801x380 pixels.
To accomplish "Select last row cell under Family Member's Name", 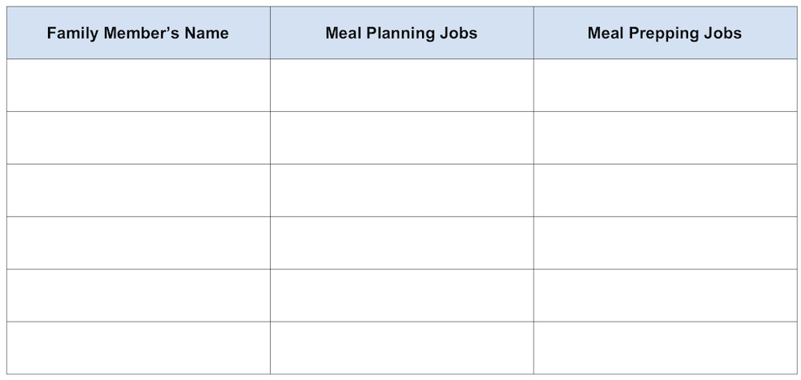I will [138, 348].
